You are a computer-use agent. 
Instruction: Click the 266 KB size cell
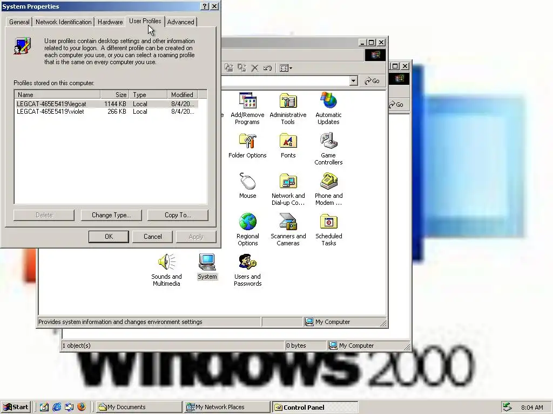(117, 112)
